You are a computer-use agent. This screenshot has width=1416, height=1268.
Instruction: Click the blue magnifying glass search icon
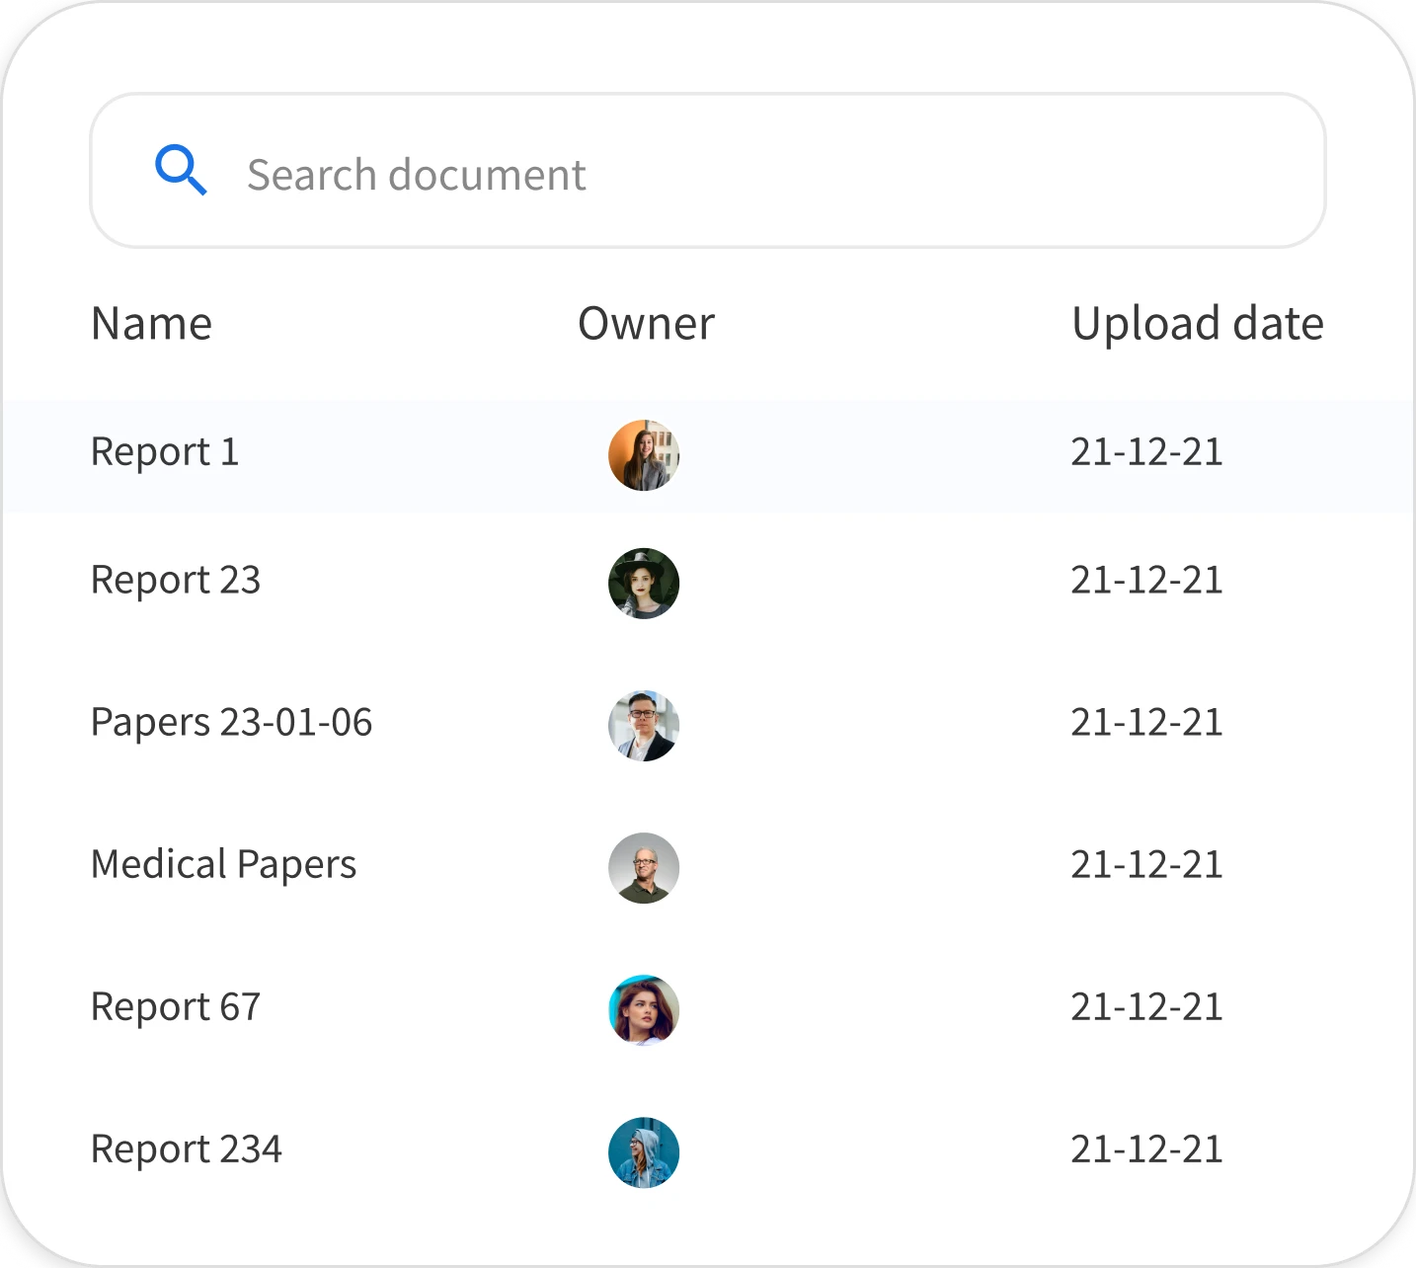(182, 170)
